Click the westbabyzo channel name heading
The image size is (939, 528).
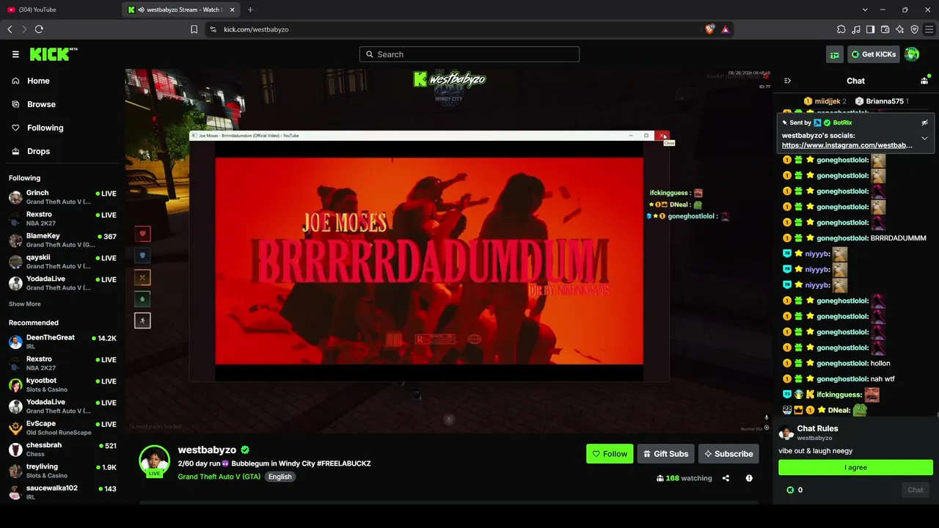tap(207, 450)
